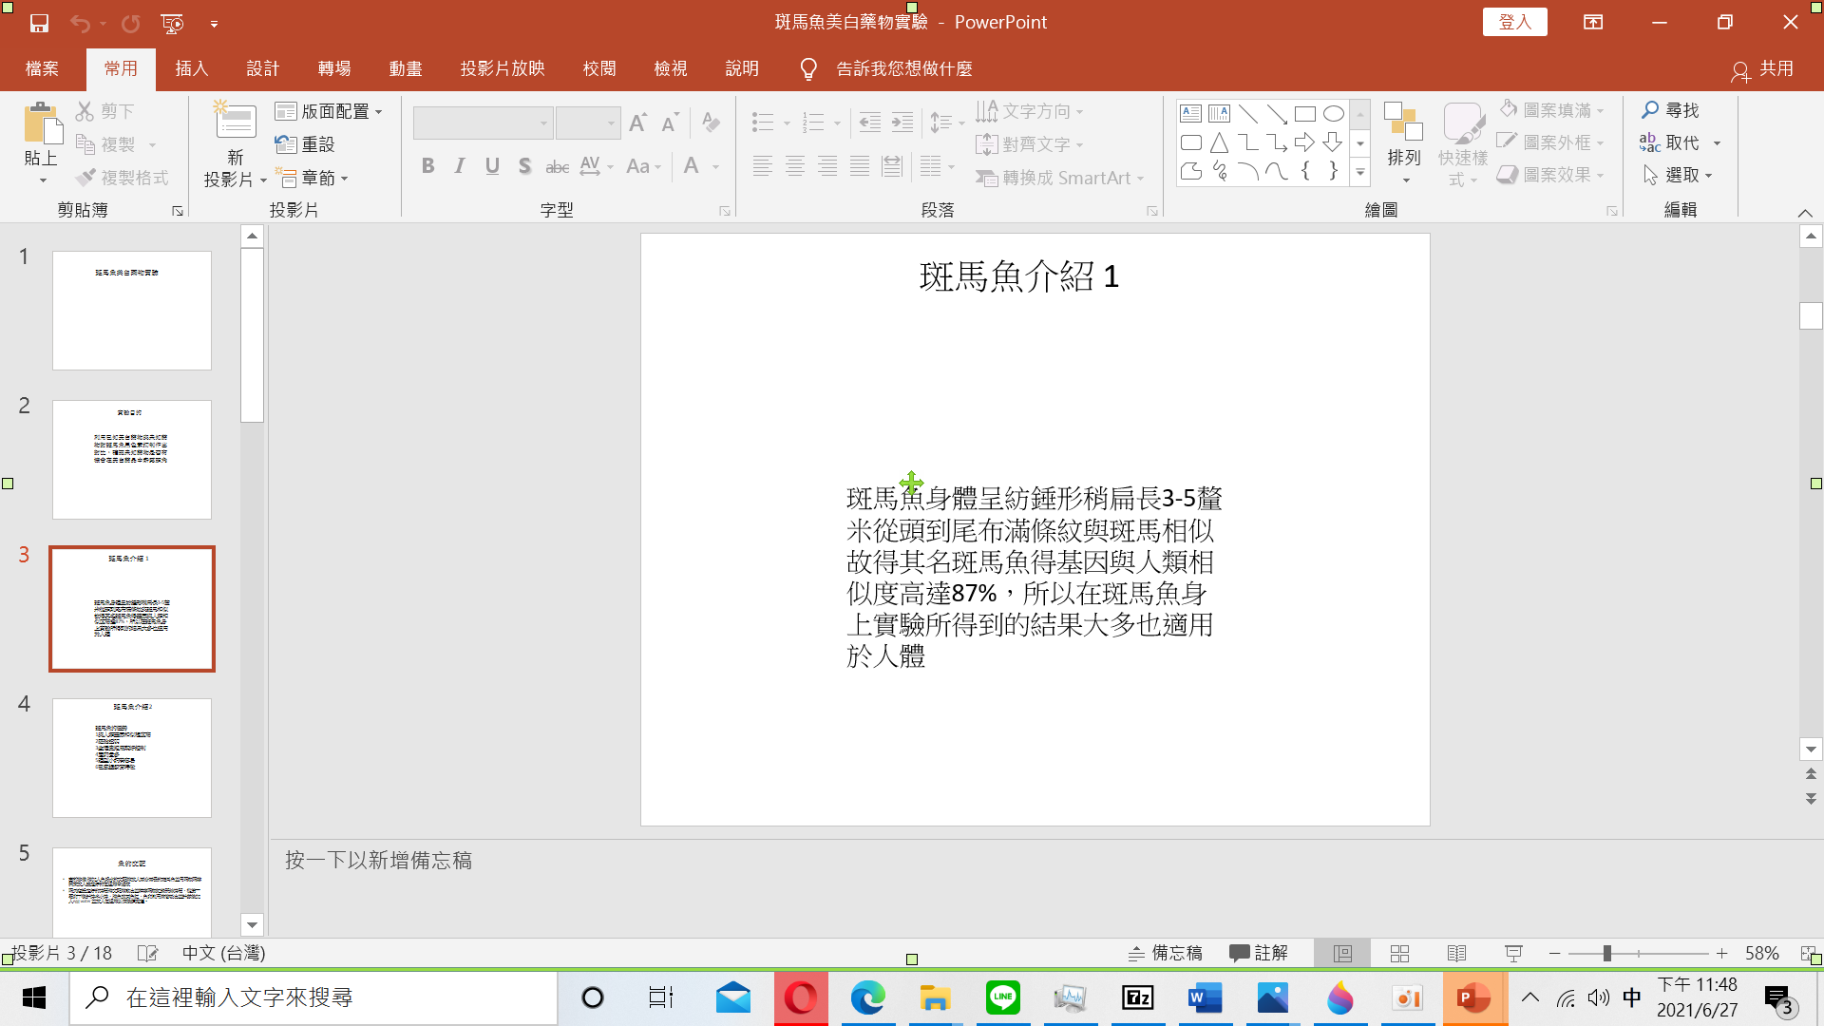Click the Find magnifier icon
The width and height of the screenshot is (1824, 1026).
click(1650, 110)
